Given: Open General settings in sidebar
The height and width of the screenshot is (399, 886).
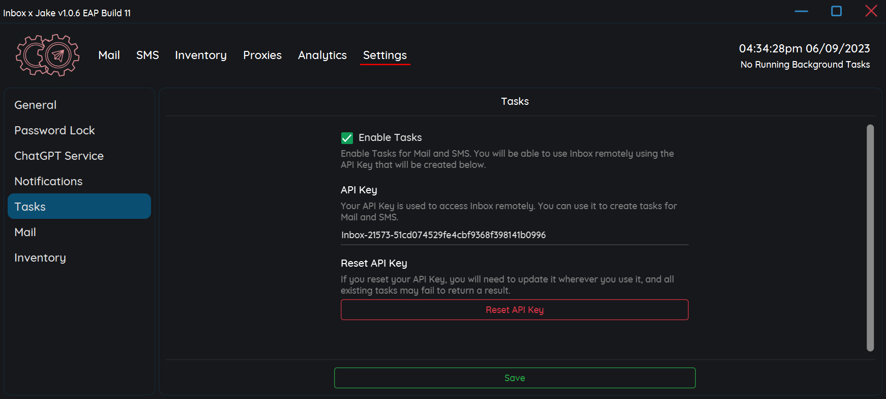Looking at the screenshot, I should pos(36,105).
